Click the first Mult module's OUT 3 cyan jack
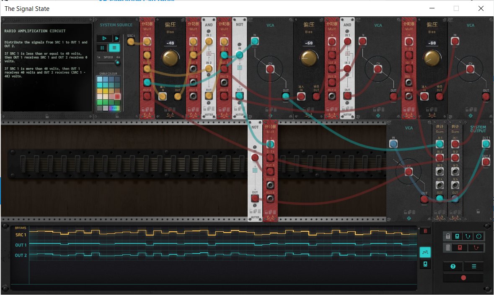This screenshot has width=494, height=295. coord(147,83)
